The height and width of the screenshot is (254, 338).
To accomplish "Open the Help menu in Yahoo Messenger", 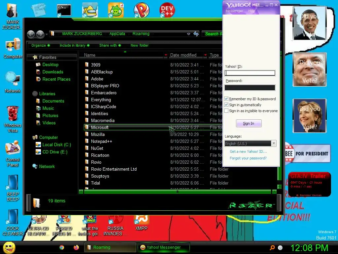I will (252, 11).
